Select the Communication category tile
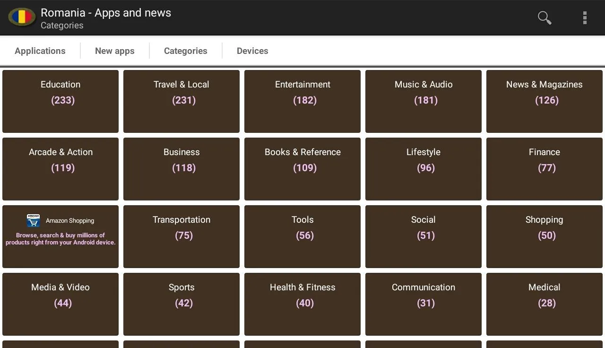The image size is (605, 348). pos(423,304)
